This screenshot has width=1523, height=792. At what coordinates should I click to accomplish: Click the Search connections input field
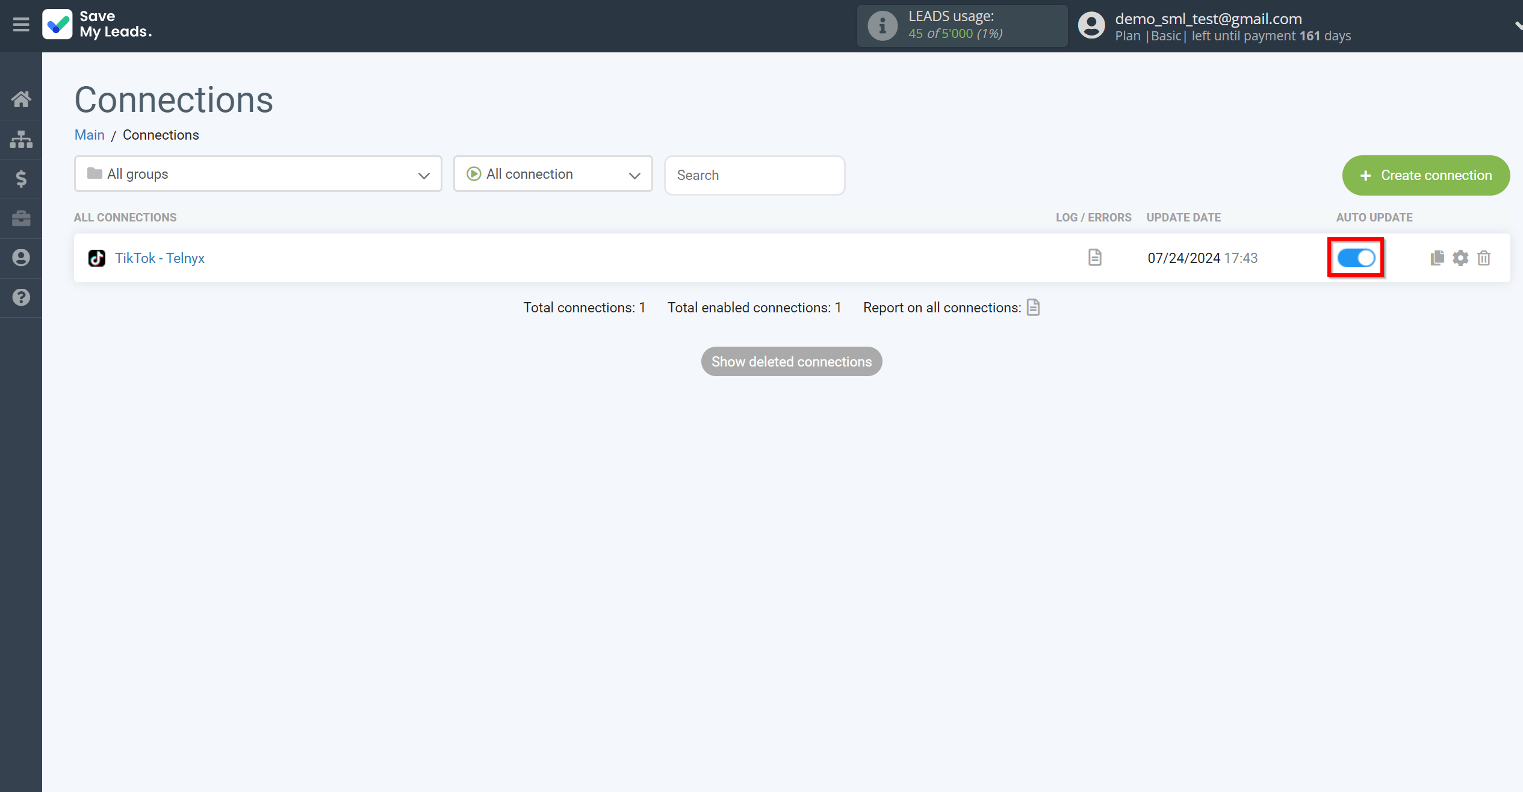[754, 175]
